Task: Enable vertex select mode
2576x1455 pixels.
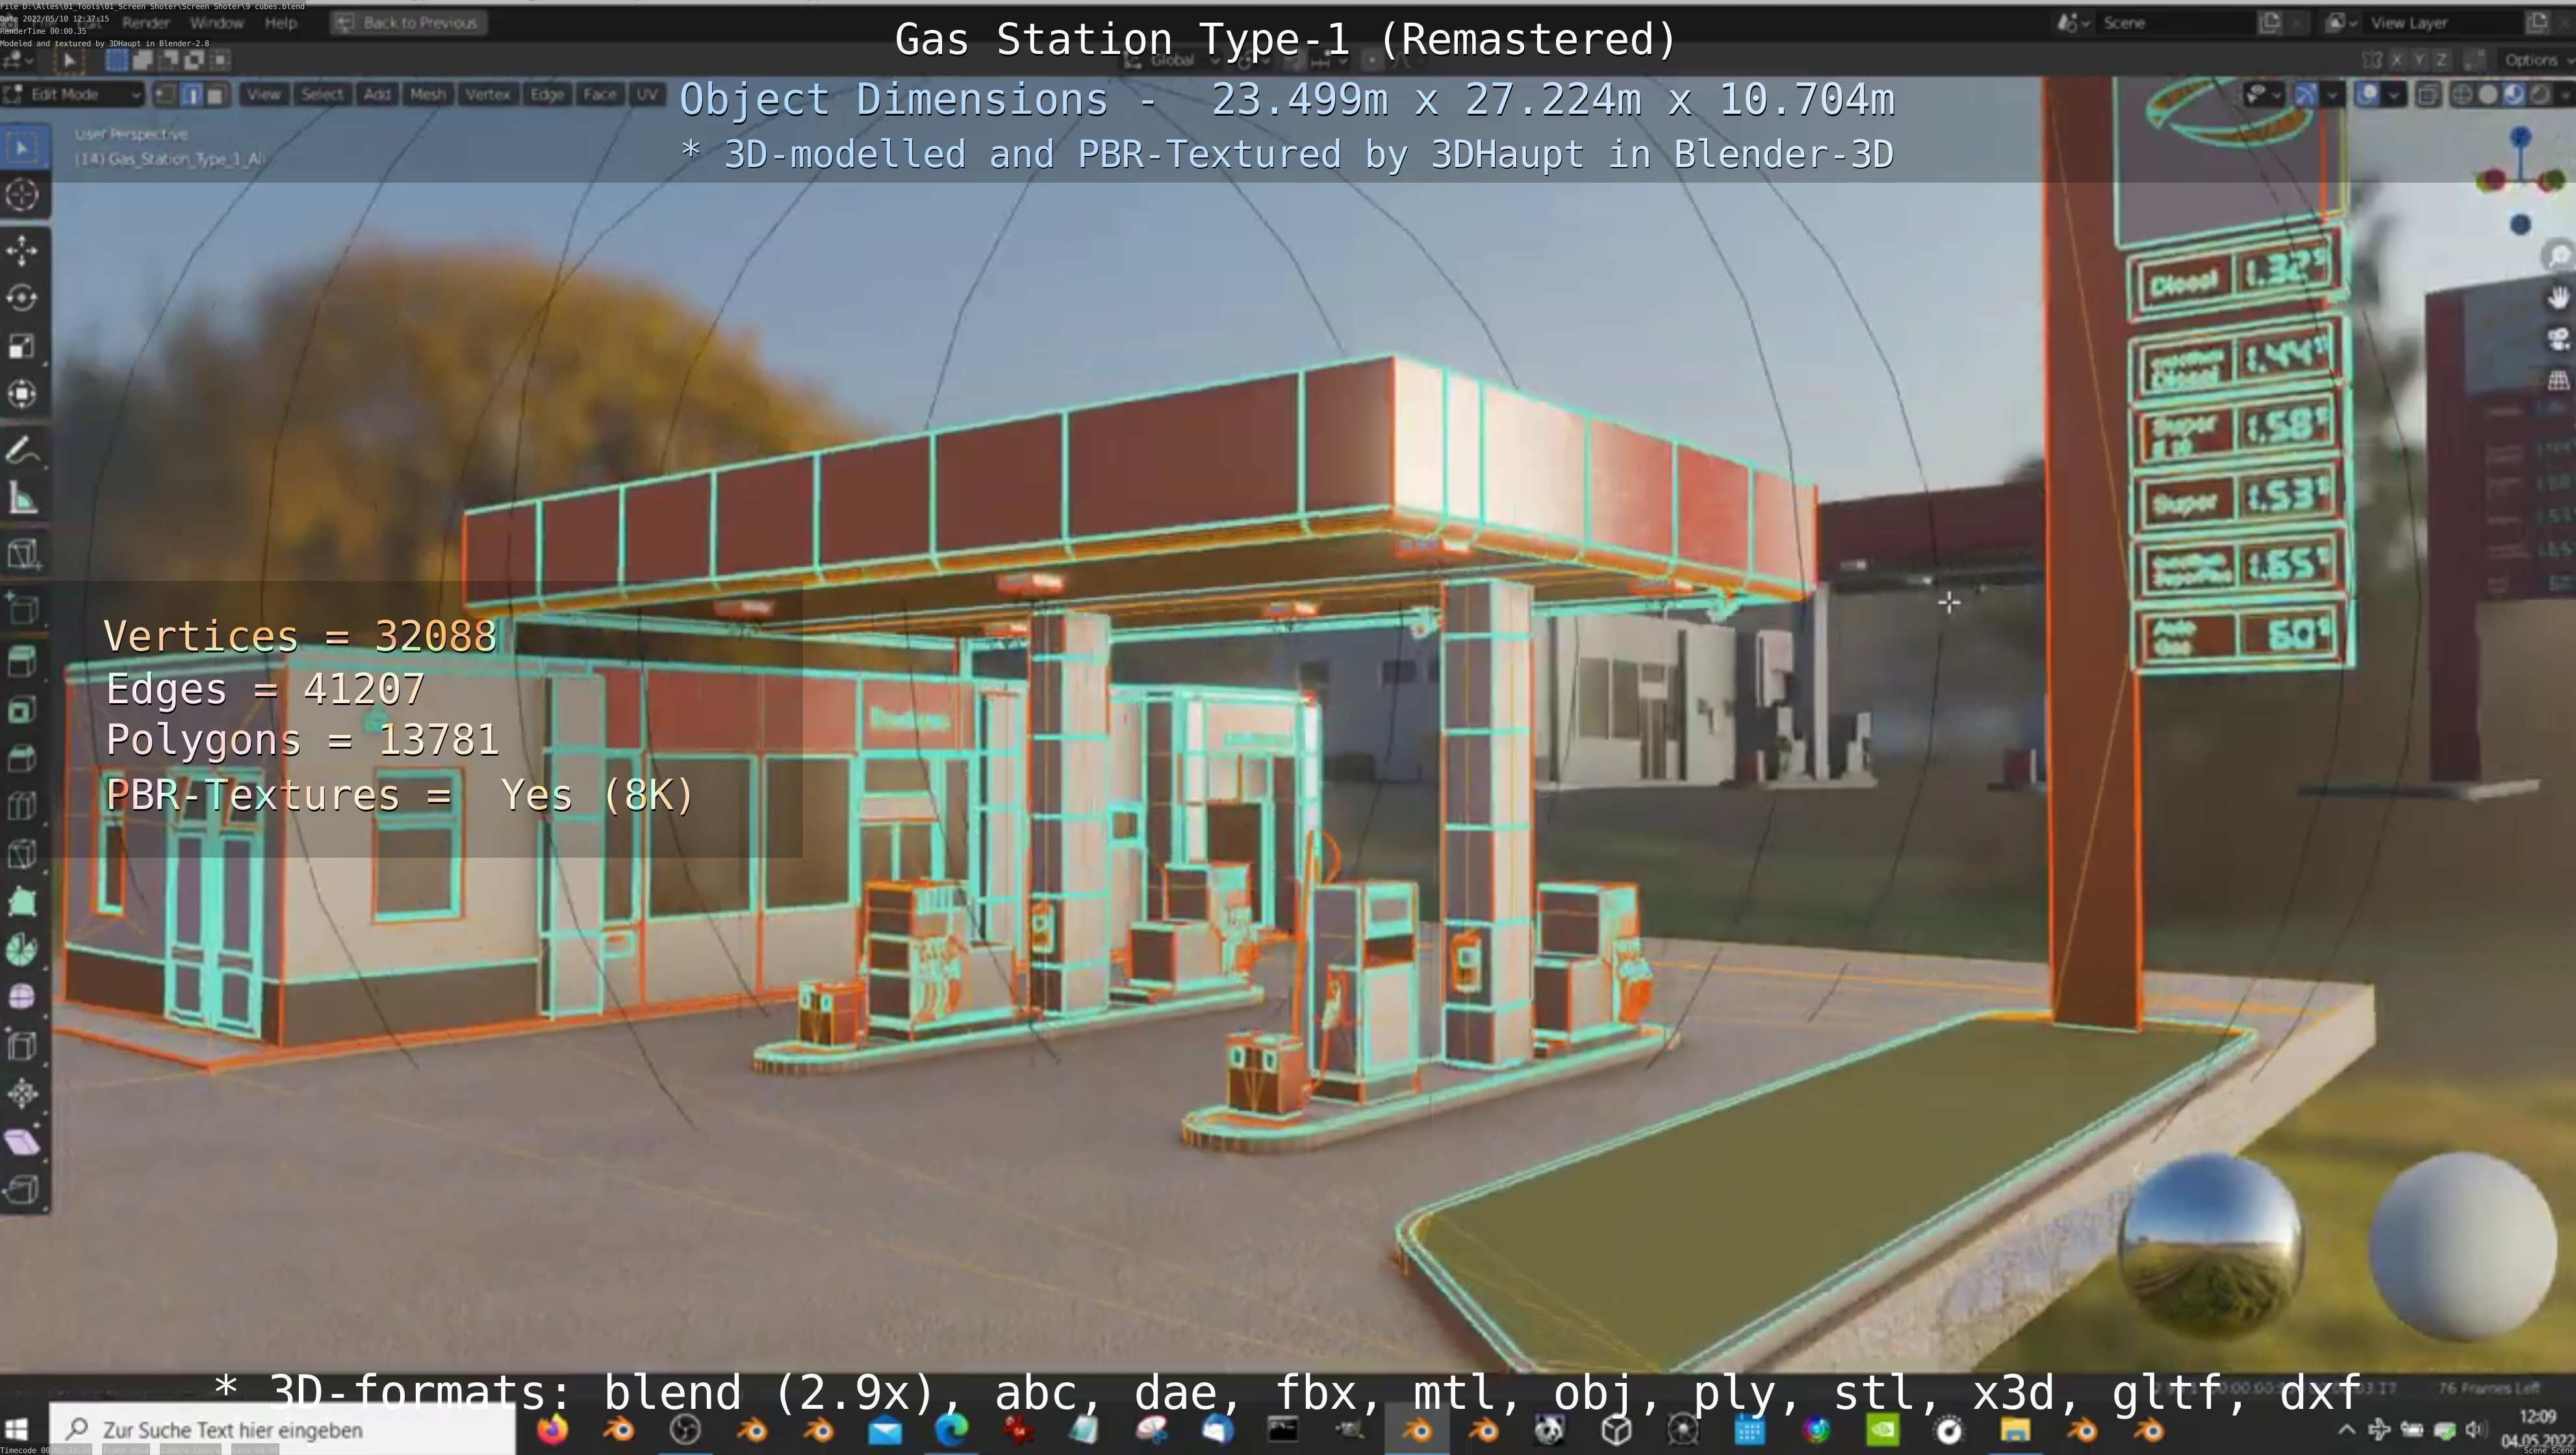Action: [166, 94]
